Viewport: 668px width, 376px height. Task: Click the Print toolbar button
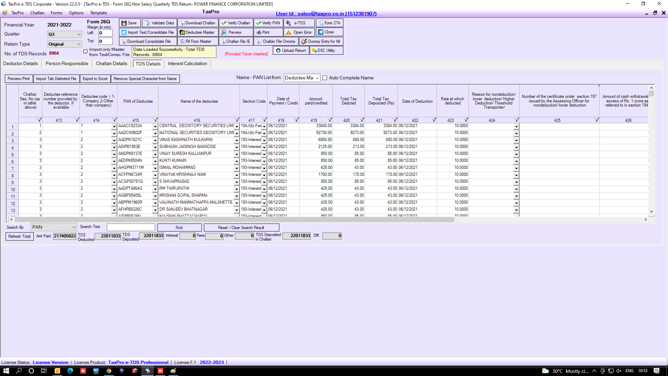[x=268, y=32]
